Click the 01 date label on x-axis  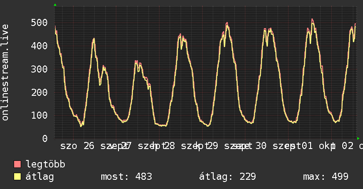[x=307, y=146]
